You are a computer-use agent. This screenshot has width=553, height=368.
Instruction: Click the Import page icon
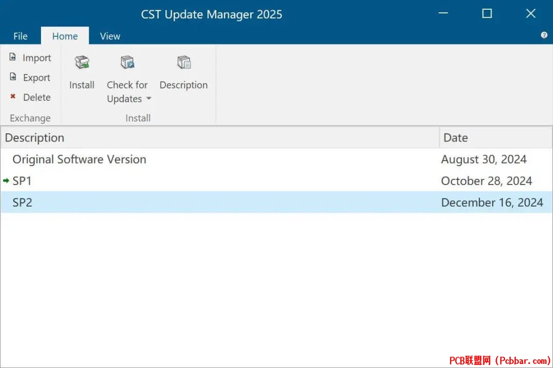[13, 57]
